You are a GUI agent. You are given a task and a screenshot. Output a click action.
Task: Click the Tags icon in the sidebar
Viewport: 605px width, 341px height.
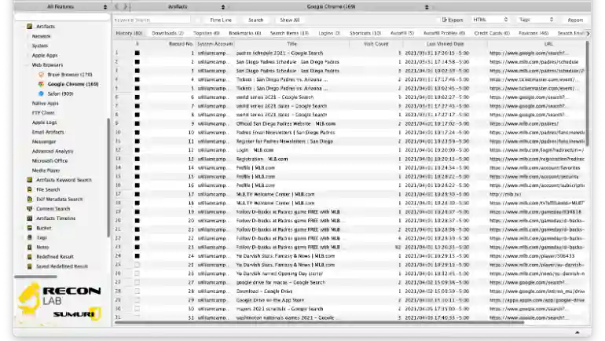(30, 237)
